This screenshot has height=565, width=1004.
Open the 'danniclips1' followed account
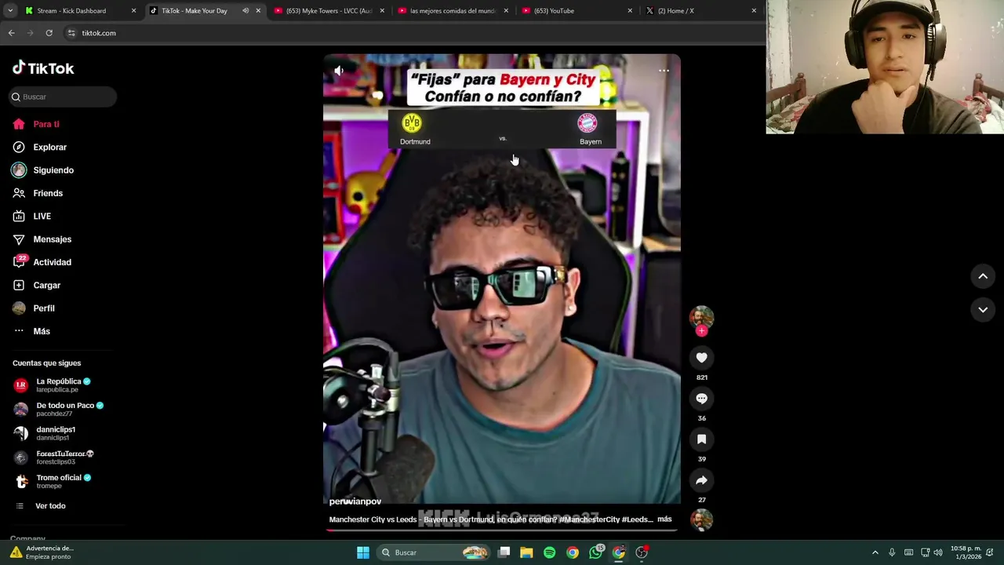(x=45, y=433)
